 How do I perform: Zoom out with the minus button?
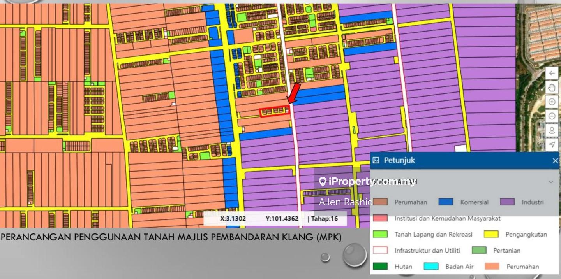[x=552, y=116]
